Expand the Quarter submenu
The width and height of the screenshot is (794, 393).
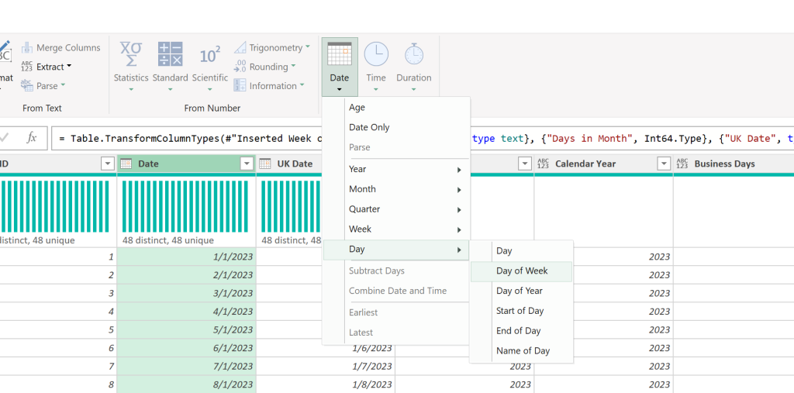coord(396,209)
